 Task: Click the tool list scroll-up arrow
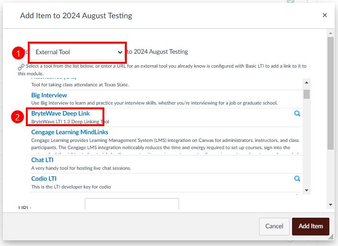tap(306, 82)
